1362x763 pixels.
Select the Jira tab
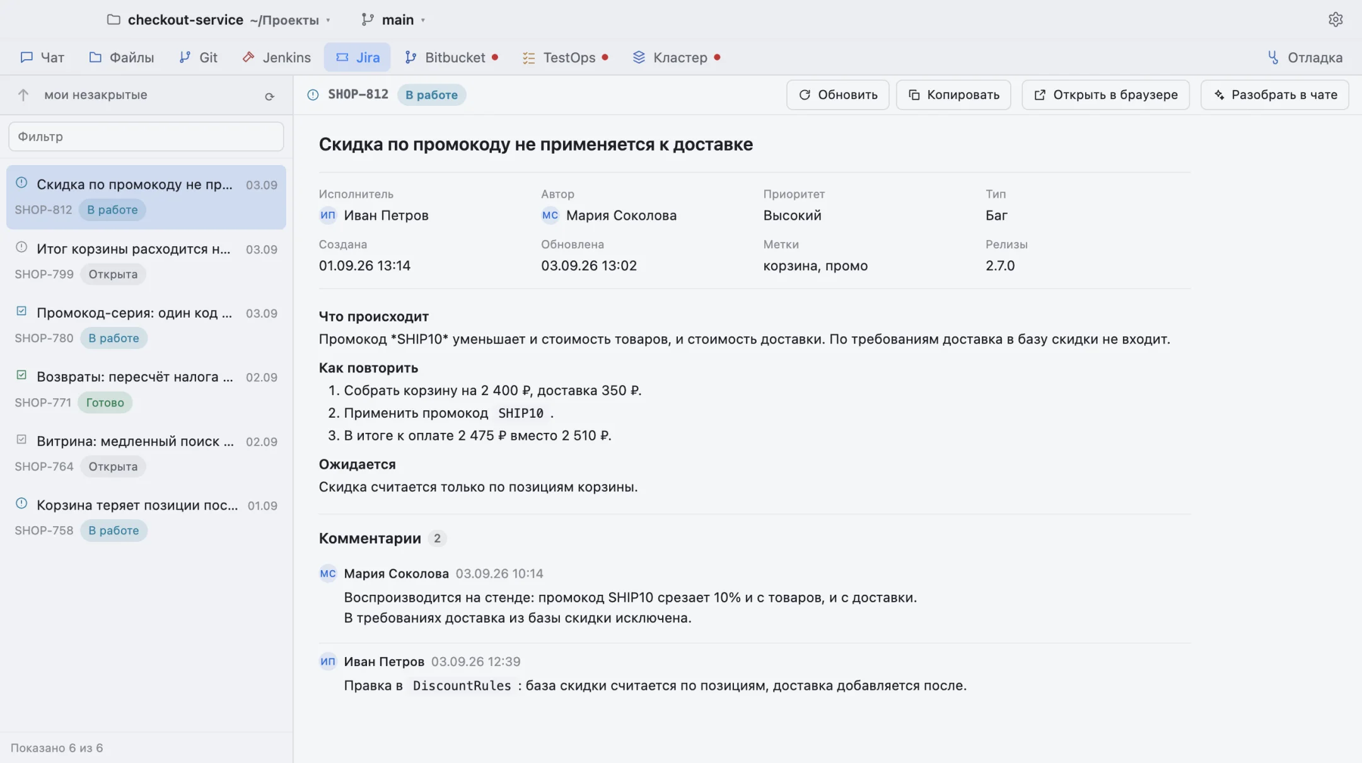tap(358, 57)
